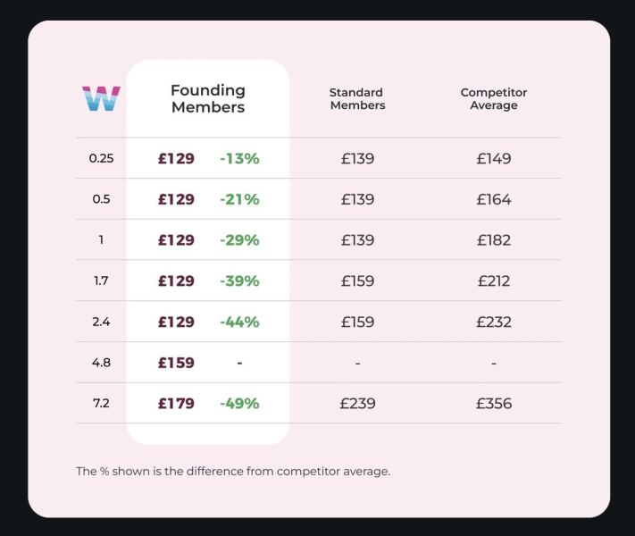Image resolution: width=635 pixels, height=536 pixels.
Task: Click the -13% discount value
Action: 239,159
